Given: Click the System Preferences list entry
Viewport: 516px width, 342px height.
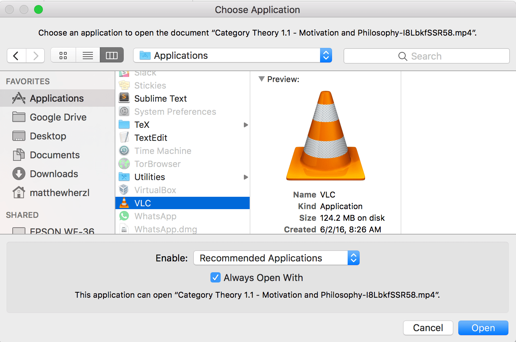Looking at the screenshot, I should click(183, 111).
